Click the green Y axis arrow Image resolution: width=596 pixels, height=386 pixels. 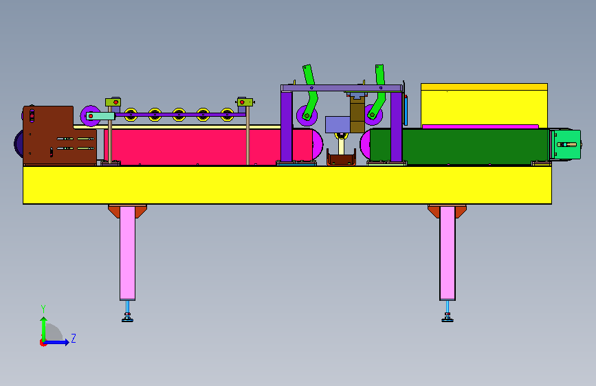pyautogui.click(x=44, y=329)
